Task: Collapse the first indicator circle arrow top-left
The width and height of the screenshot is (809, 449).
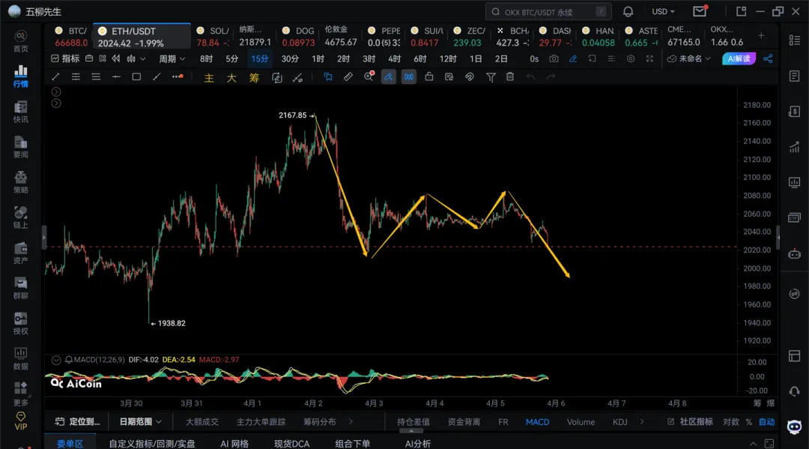Action: click(x=56, y=92)
